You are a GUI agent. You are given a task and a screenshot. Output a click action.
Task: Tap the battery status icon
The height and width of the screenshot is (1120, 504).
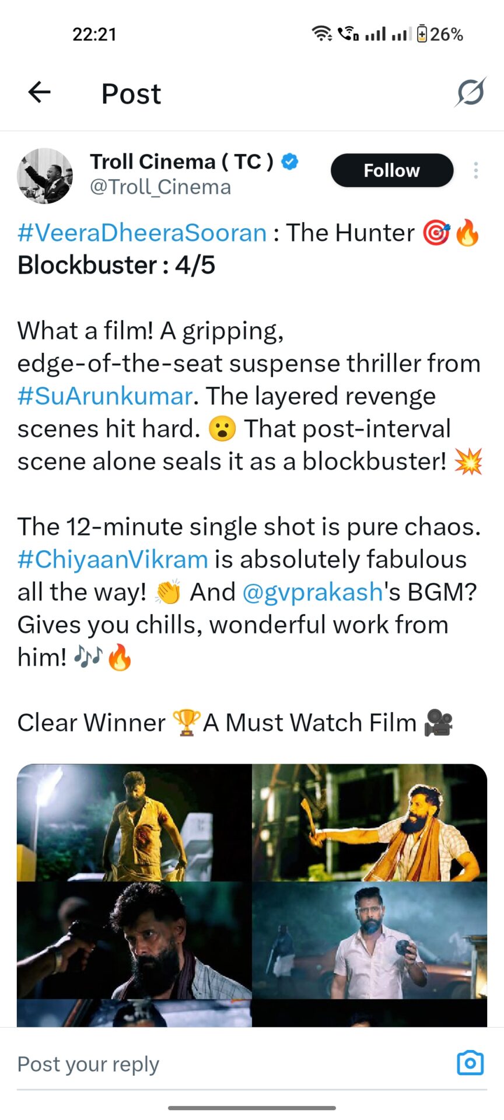tap(422, 34)
